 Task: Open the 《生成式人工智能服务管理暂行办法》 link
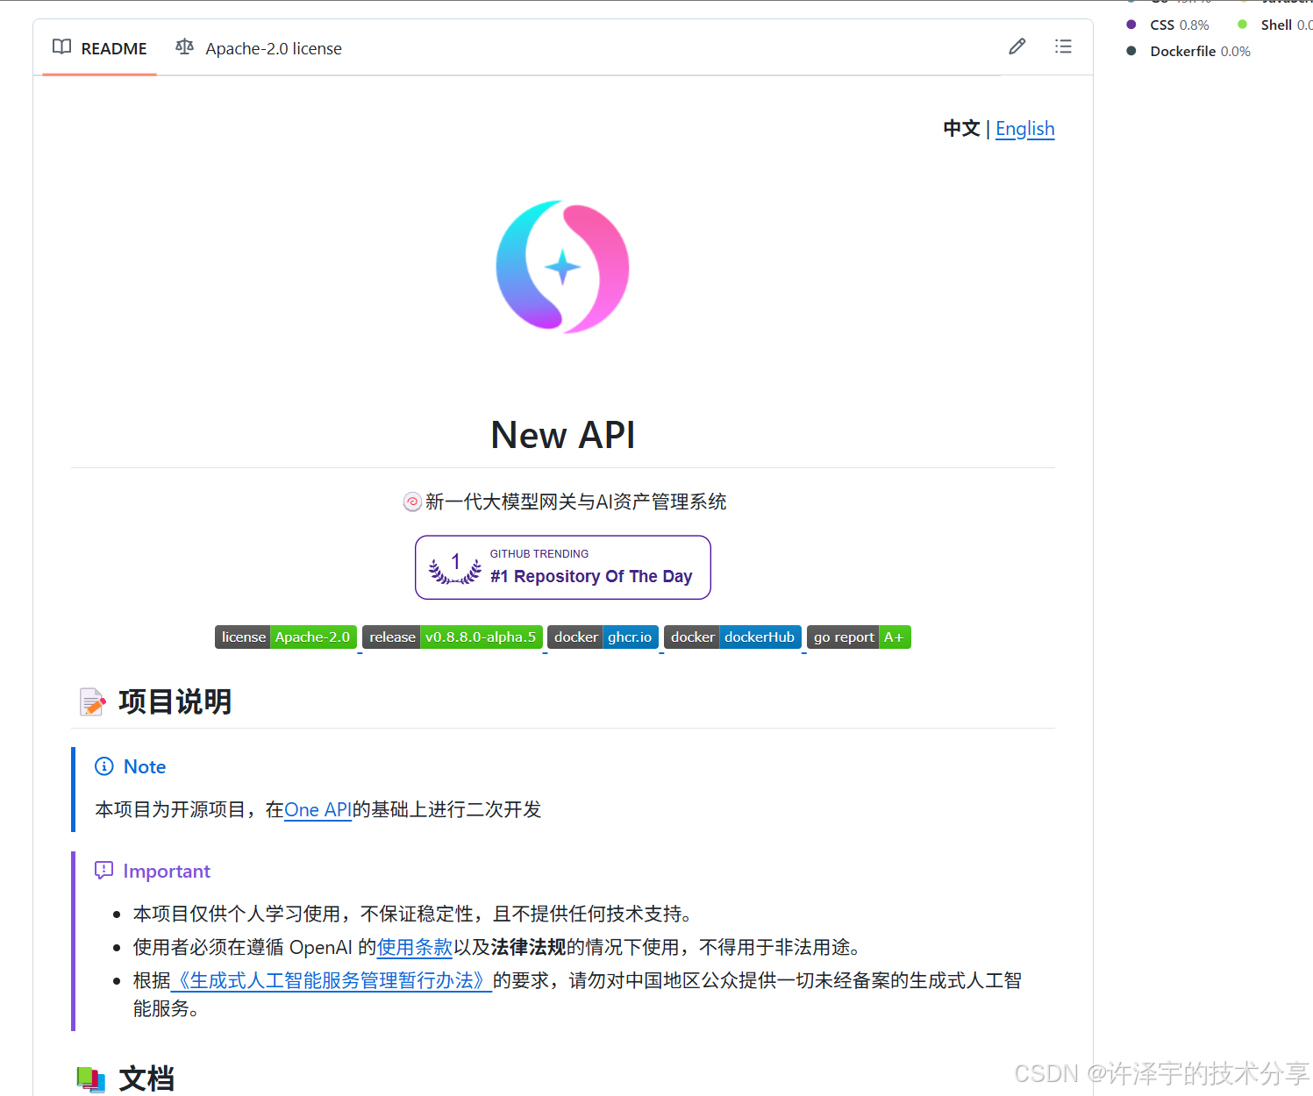tap(332, 980)
